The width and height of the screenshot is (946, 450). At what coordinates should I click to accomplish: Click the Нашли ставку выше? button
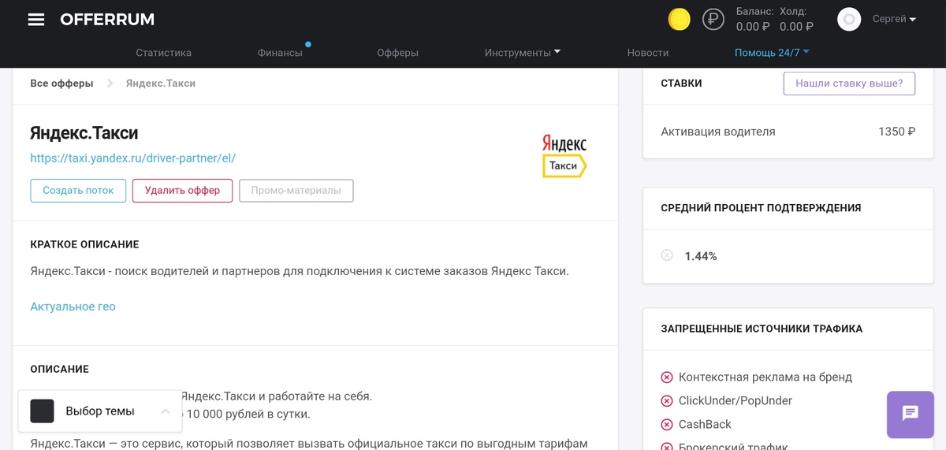849,83
